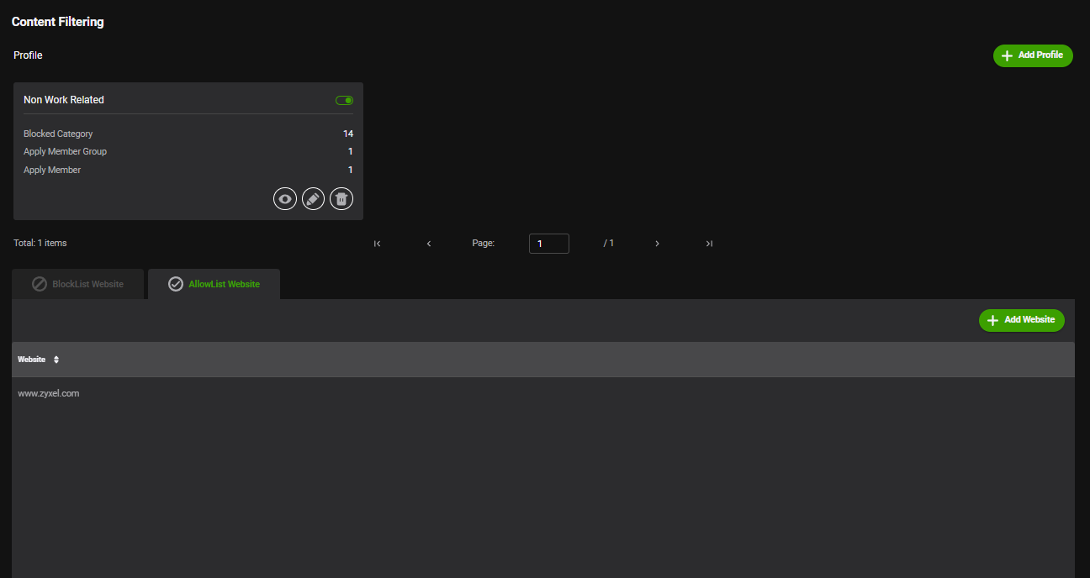
Task: Sort the Website column
Action: coord(56,360)
